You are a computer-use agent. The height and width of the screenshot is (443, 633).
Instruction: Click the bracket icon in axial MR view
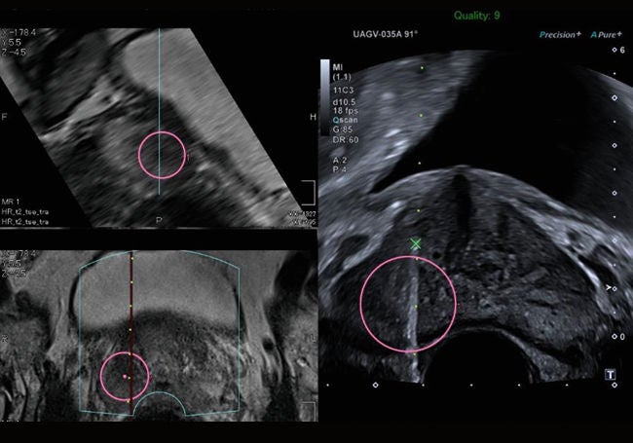click(x=309, y=411)
